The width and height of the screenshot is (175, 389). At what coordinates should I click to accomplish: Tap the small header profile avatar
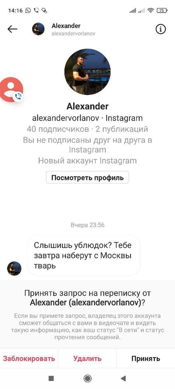coord(38,29)
